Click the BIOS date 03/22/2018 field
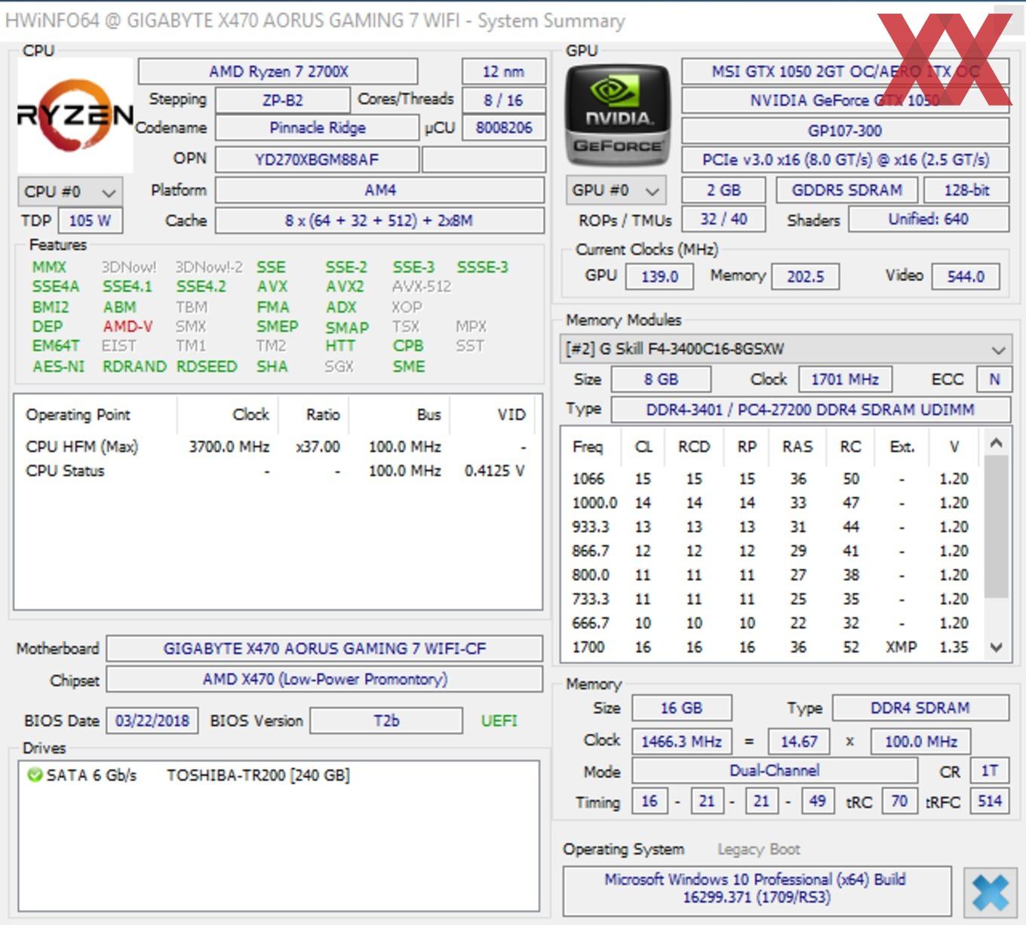Image resolution: width=1026 pixels, height=925 pixels. coord(152,721)
